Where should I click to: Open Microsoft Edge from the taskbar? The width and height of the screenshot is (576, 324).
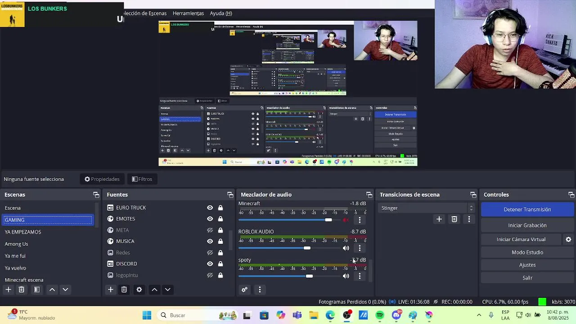tap(330, 315)
